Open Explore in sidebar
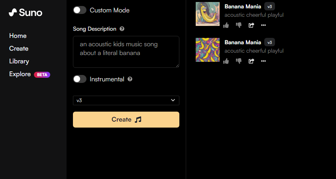 point(20,74)
